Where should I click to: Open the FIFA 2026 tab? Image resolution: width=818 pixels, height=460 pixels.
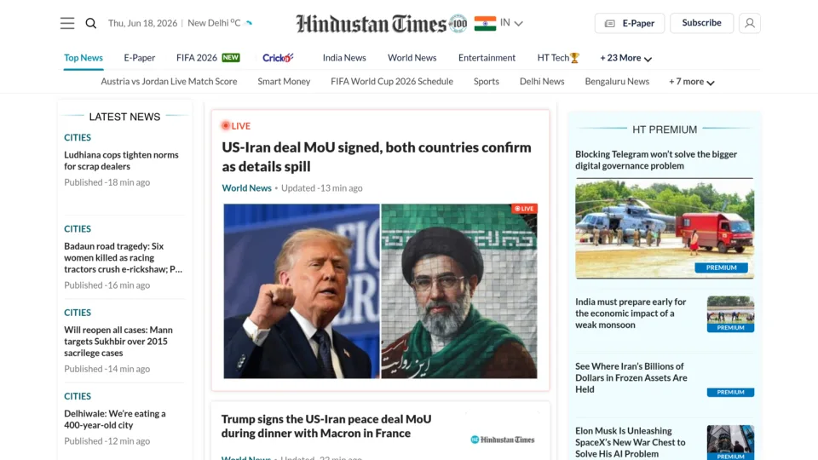click(208, 58)
